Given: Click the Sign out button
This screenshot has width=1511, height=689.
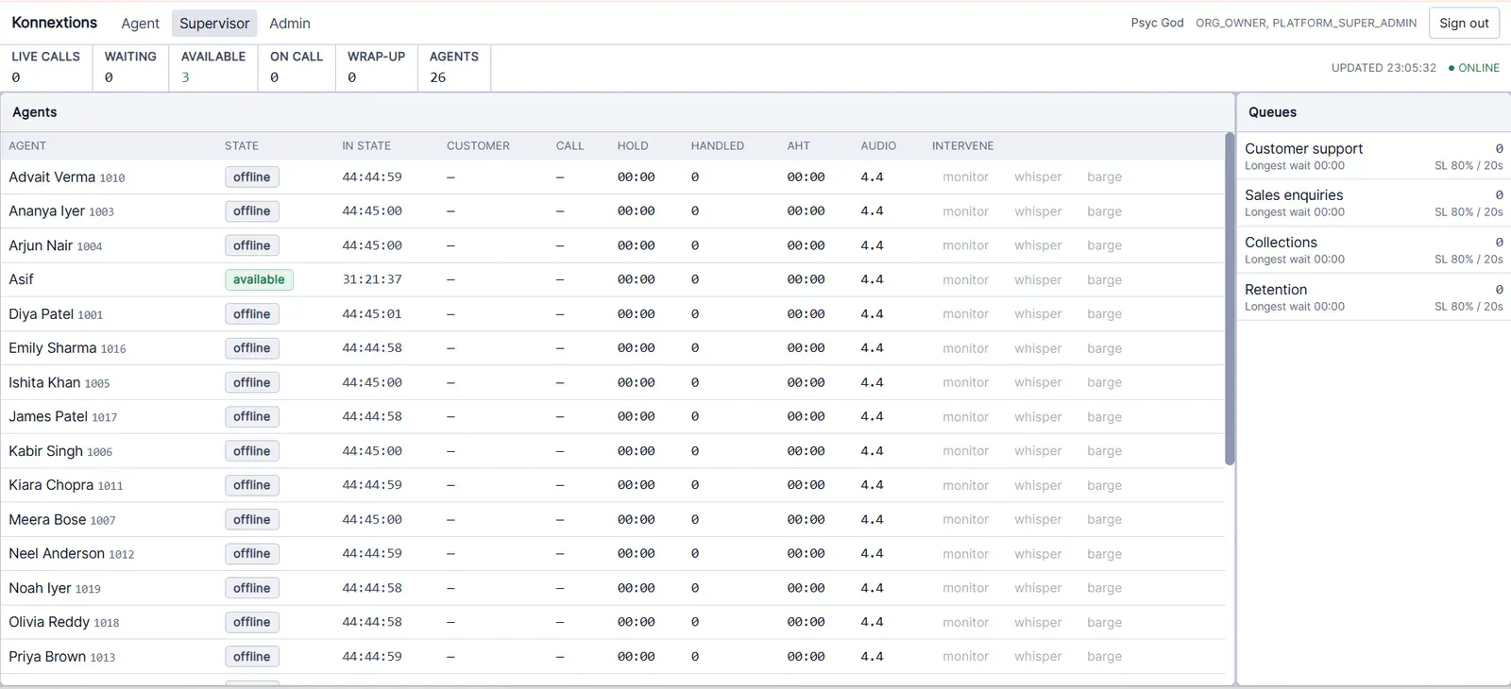Looking at the screenshot, I should (1464, 24).
